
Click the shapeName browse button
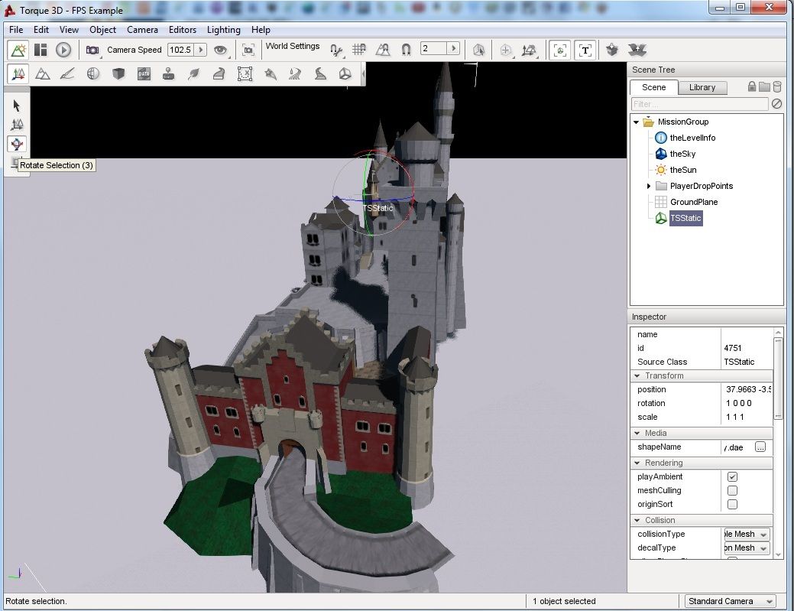coord(760,447)
